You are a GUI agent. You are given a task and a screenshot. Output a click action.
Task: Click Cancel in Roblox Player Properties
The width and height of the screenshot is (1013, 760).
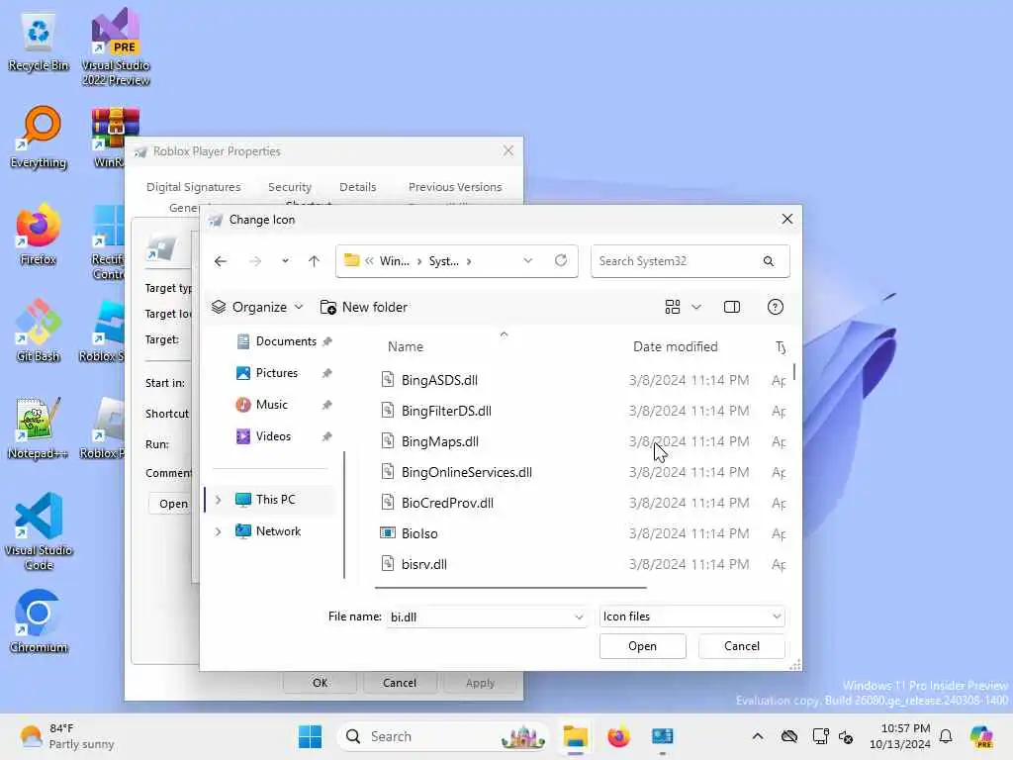tap(400, 683)
